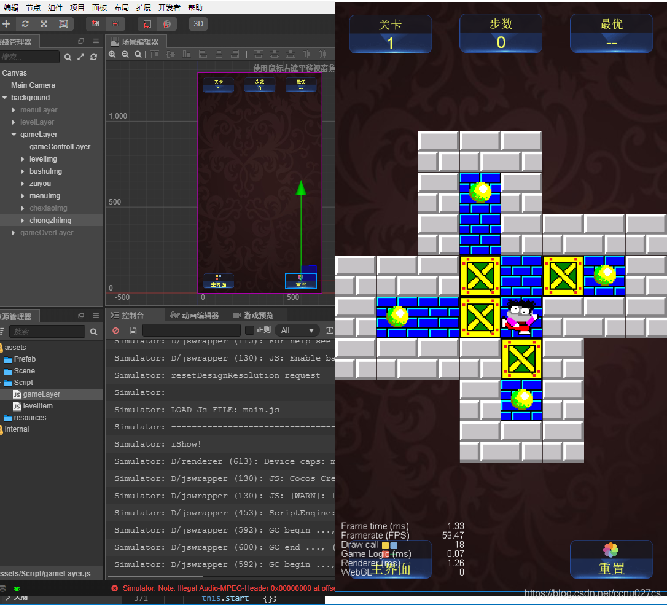Screen dimensions: 667x605
Task: Switch to local coordinate mode
Action: (147, 24)
